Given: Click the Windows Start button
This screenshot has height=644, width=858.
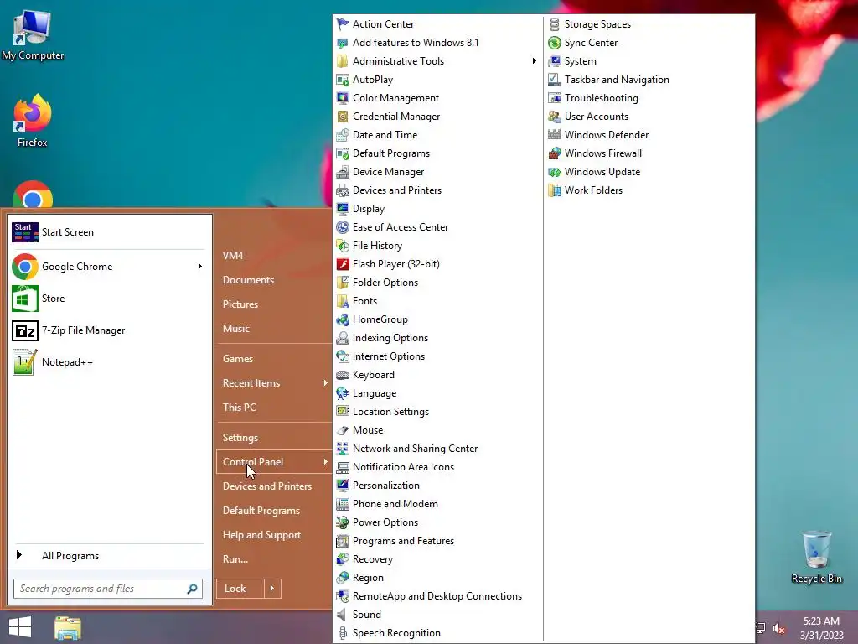Looking at the screenshot, I should click(20, 627).
